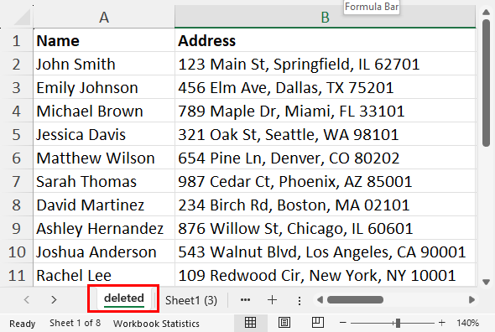Click 'Sheet 1 of 8' status text
Viewport: 495px width, 332px height.
tap(76, 323)
